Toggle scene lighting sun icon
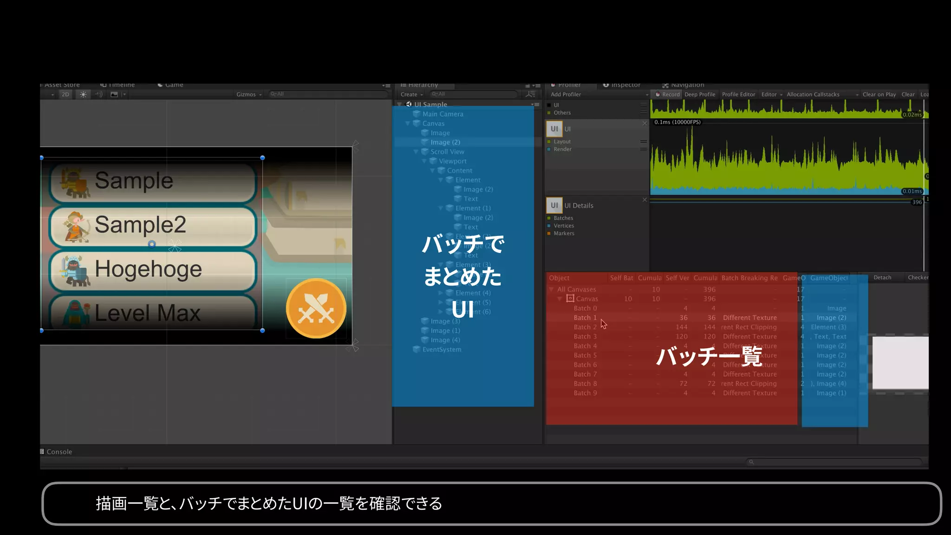 click(83, 94)
